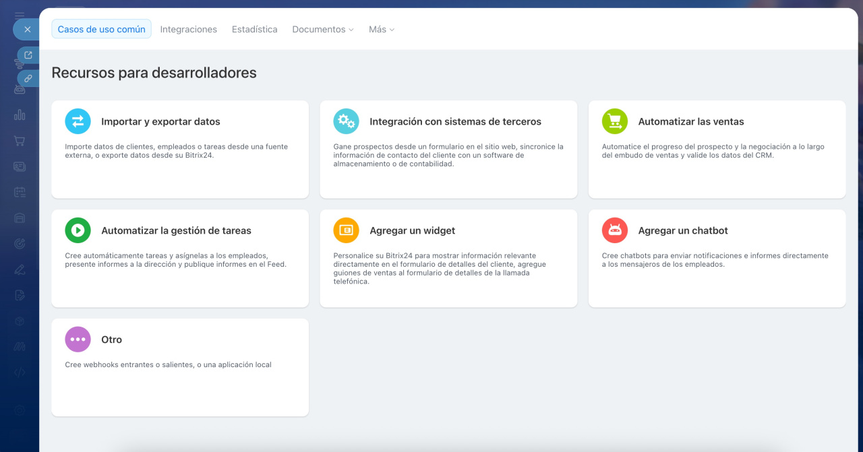Image resolution: width=863 pixels, height=452 pixels.
Task: Click the Otro card description about webhooks
Action: [x=168, y=364]
